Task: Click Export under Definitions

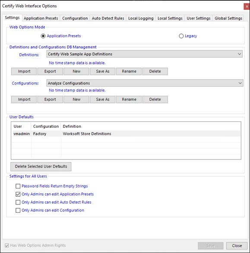Action: pyautogui.click(x=50, y=71)
